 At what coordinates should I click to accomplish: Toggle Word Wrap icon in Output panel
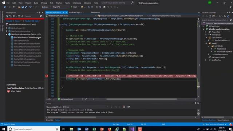point(129,107)
